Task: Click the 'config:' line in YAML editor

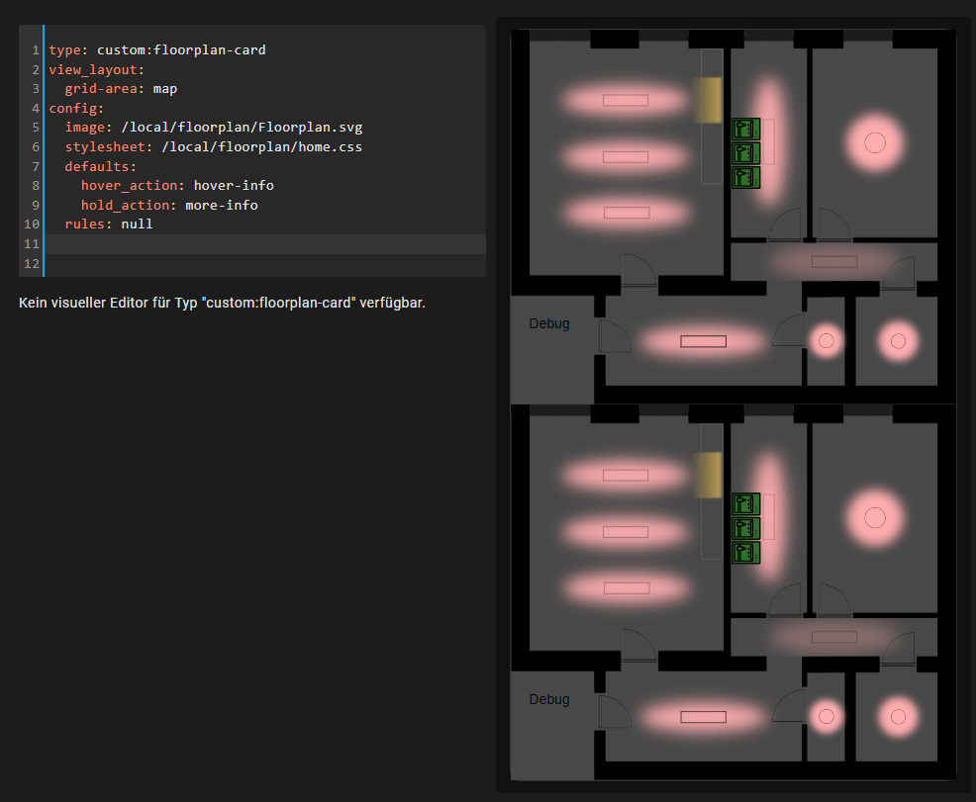Action: (x=264, y=108)
